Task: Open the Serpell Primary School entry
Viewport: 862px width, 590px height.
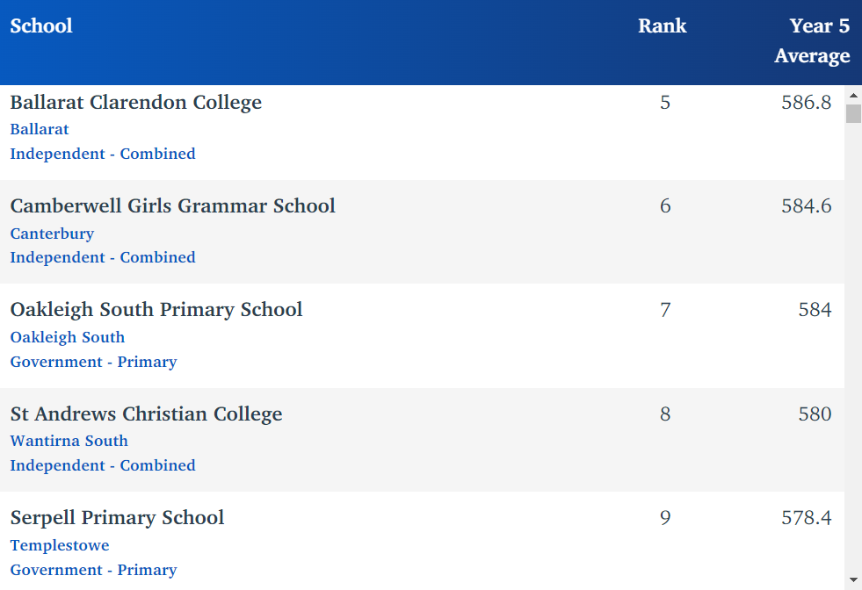Action: click(118, 517)
